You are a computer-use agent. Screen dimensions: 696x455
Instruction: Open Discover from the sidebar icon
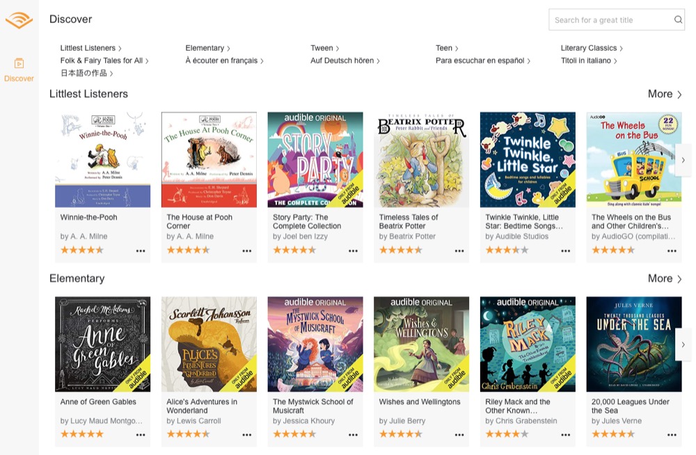pyautogui.click(x=19, y=64)
